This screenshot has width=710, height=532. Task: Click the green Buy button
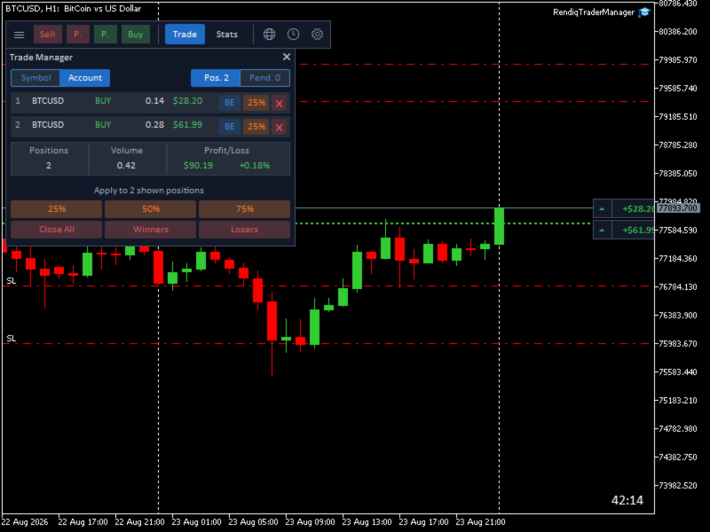tap(136, 35)
